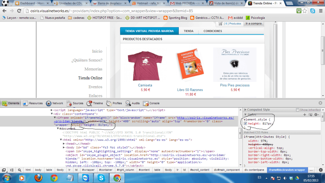325x183 pixels.
Task: Go to Inicio in the side menu
Action: click(x=97, y=51)
